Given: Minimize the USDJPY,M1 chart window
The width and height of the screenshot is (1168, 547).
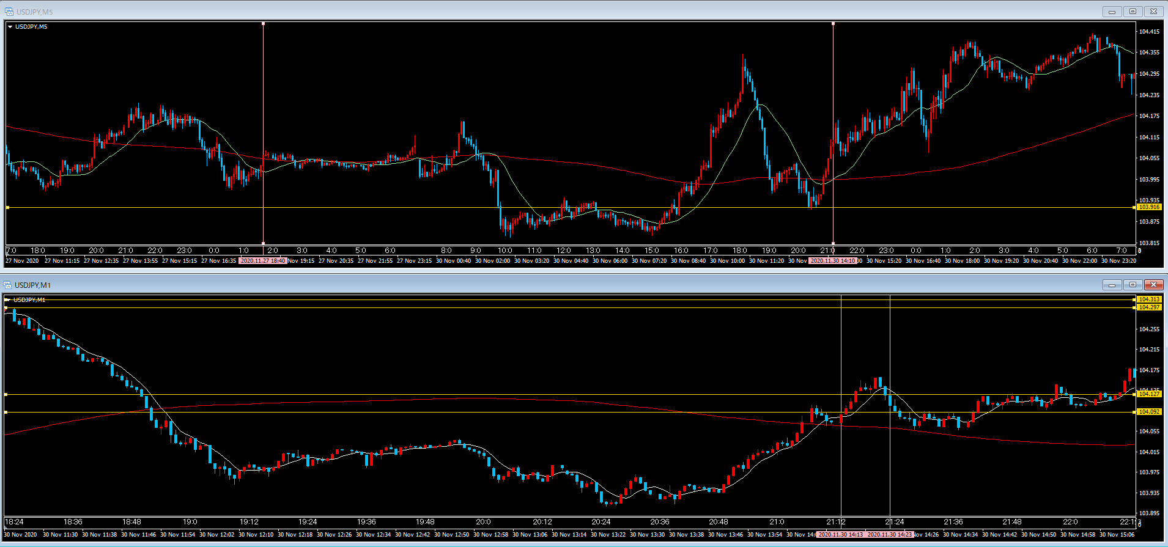Looking at the screenshot, I should (1112, 285).
